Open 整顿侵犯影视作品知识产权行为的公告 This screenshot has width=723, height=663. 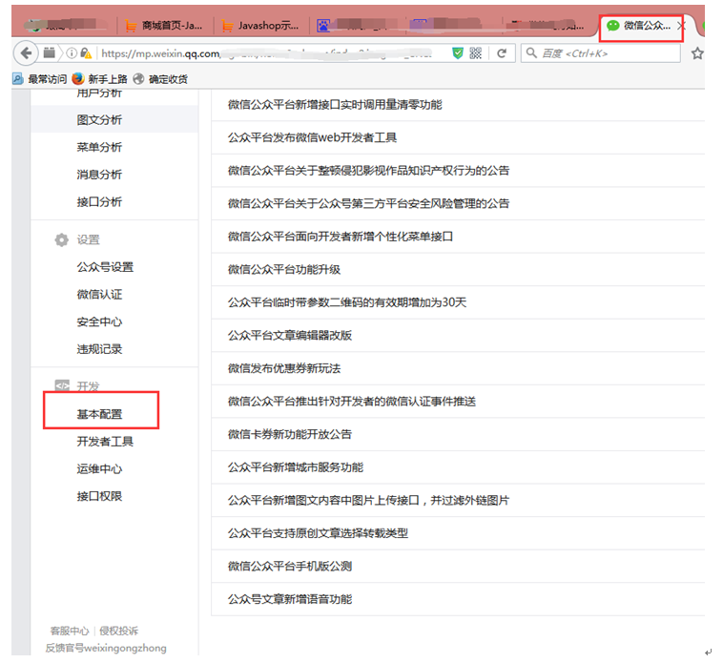coord(368,171)
